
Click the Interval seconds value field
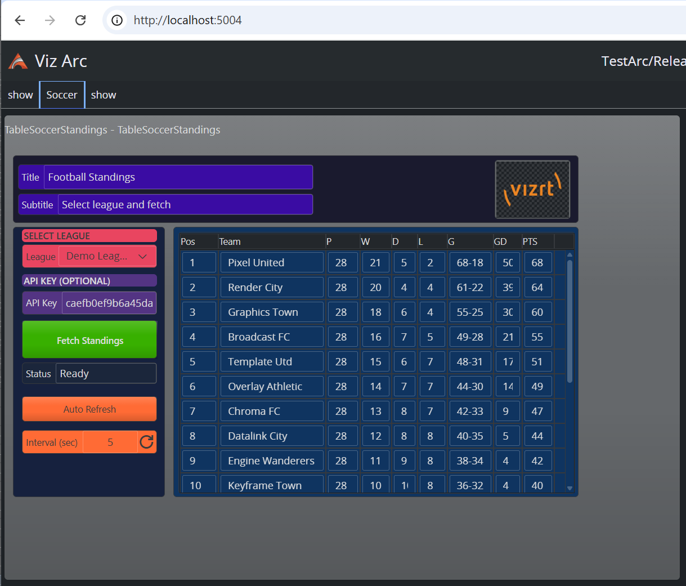tap(110, 442)
